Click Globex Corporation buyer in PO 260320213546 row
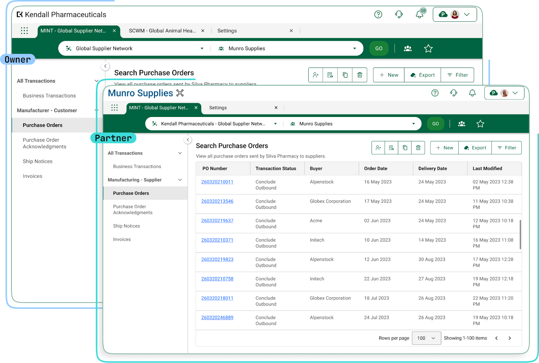The width and height of the screenshot is (539, 363). pyautogui.click(x=330, y=201)
